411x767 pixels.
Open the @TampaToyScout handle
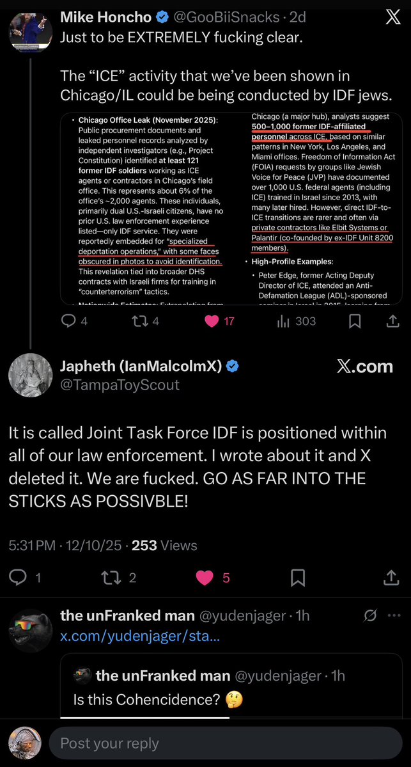click(120, 384)
